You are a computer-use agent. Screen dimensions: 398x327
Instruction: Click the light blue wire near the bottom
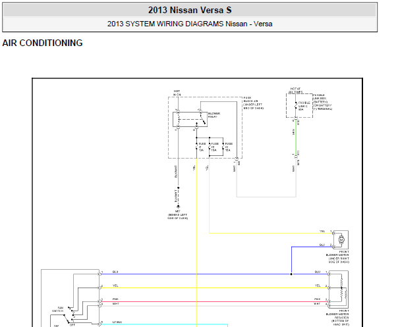click(164, 324)
